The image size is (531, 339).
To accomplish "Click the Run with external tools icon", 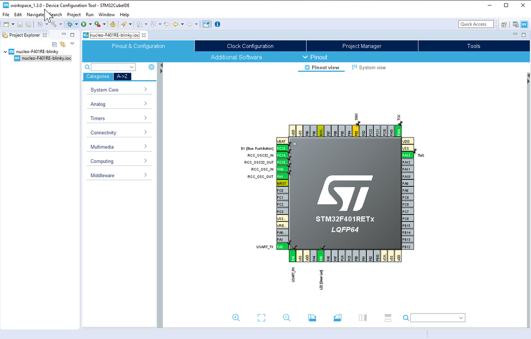I will [97, 24].
